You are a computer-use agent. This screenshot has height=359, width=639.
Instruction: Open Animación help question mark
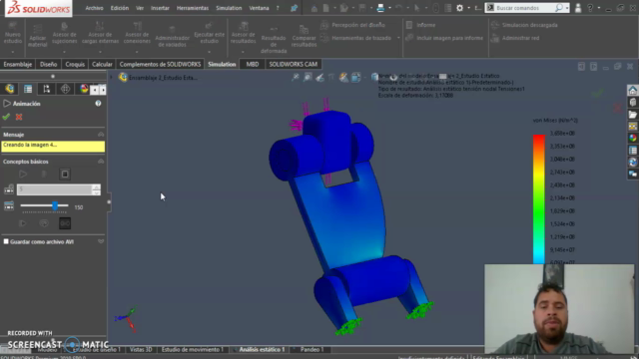98,104
